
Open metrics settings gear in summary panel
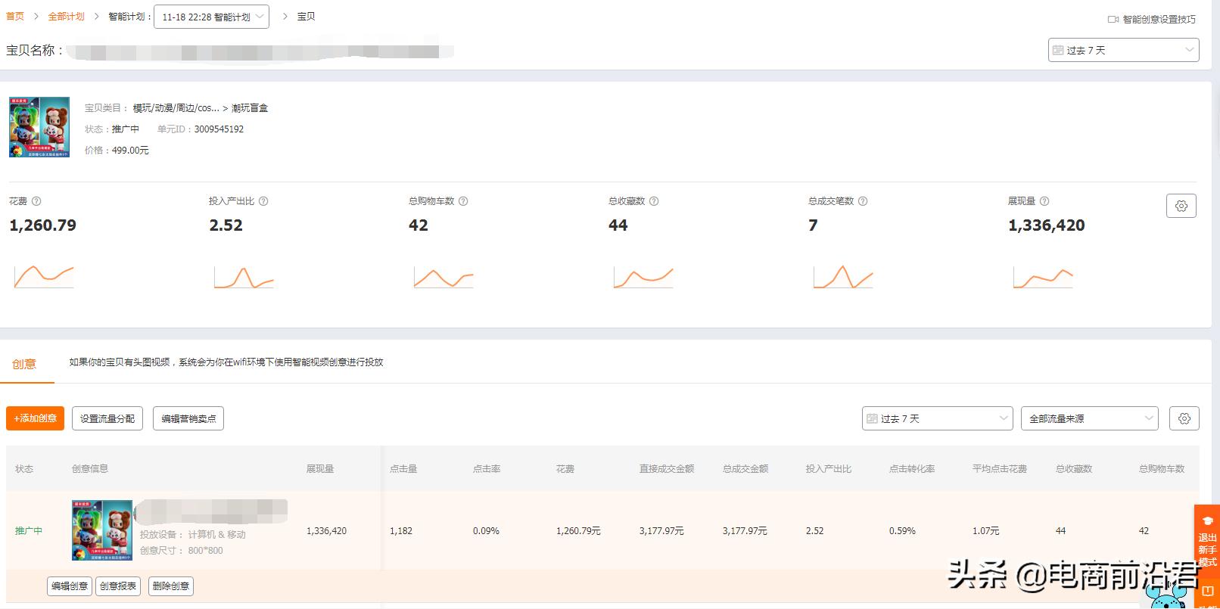tap(1181, 206)
